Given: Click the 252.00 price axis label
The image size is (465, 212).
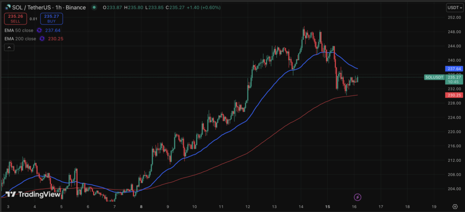Looking at the screenshot, I should [x=454, y=18].
